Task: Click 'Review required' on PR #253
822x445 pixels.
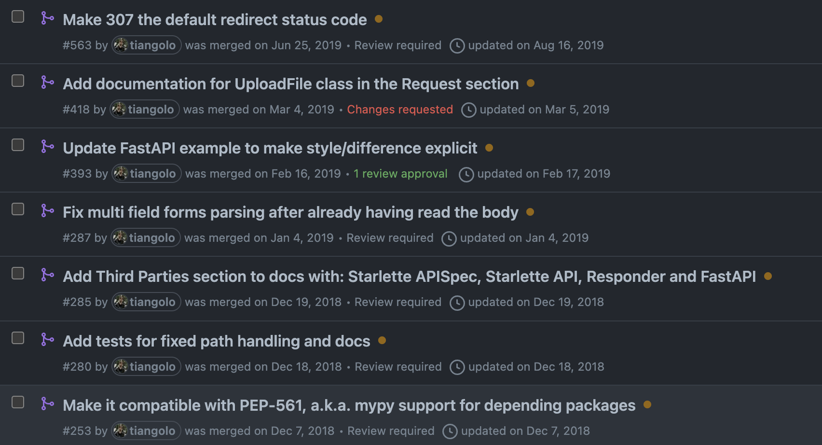Action: 391,431
